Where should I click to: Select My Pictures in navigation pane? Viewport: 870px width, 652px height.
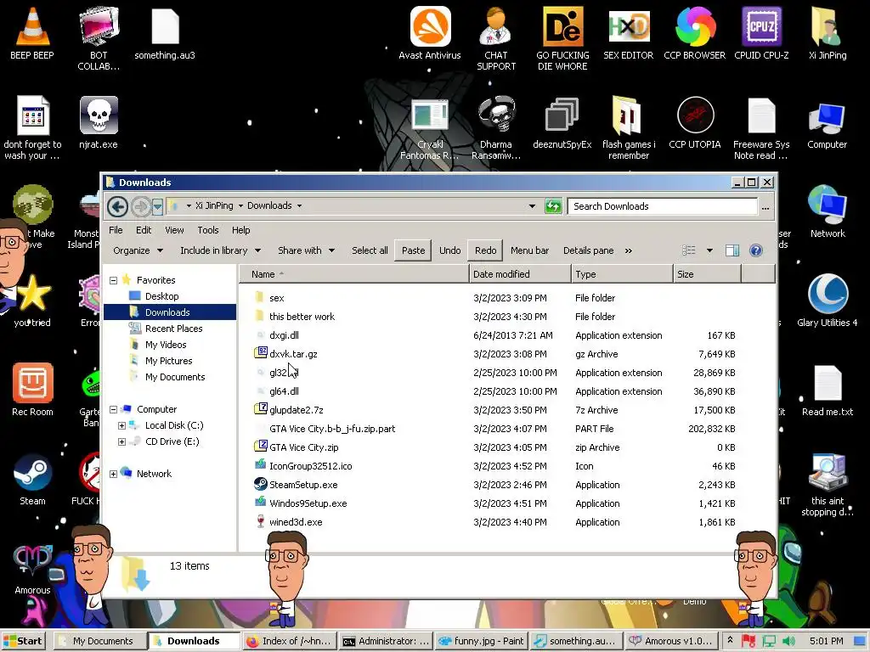tap(169, 361)
